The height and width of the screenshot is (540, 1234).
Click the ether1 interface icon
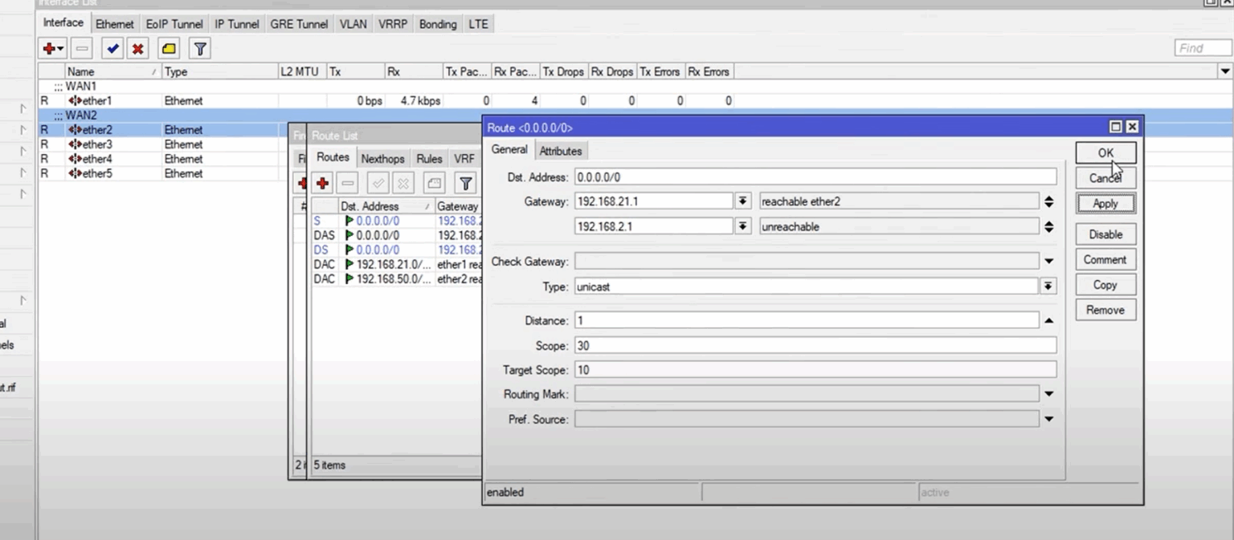(75, 101)
